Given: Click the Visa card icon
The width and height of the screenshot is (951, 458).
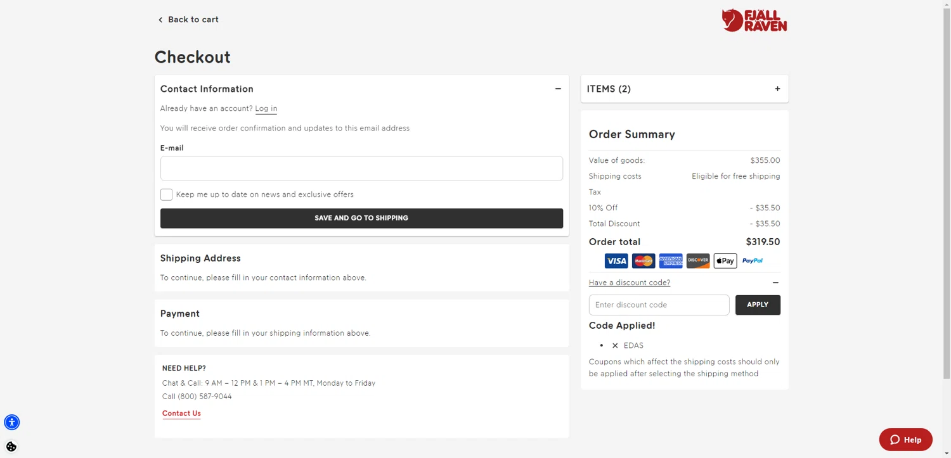Looking at the screenshot, I should pyautogui.click(x=616, y=261).
